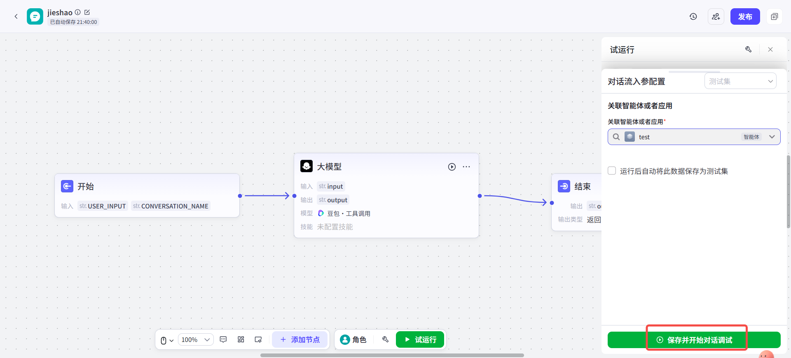
Task: Go back using the top-left arrow
Action: point(16,16)
